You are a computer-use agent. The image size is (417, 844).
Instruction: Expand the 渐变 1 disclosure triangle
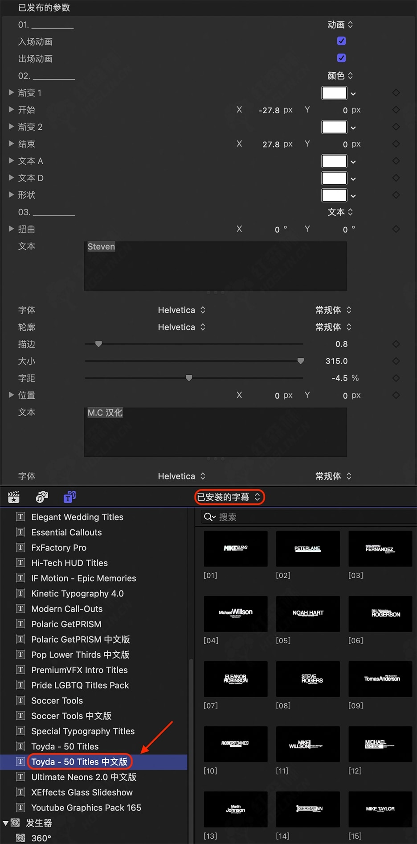11,92
